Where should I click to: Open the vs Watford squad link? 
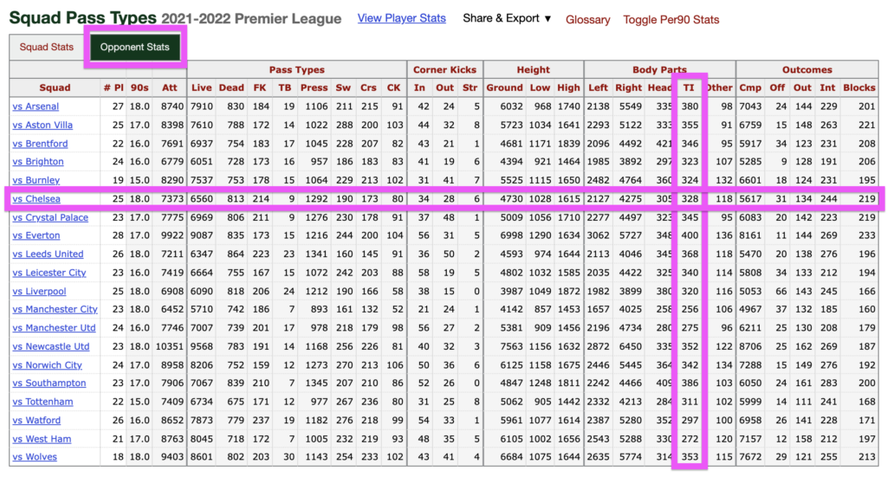pyautogui.click(x=36, y=421)
